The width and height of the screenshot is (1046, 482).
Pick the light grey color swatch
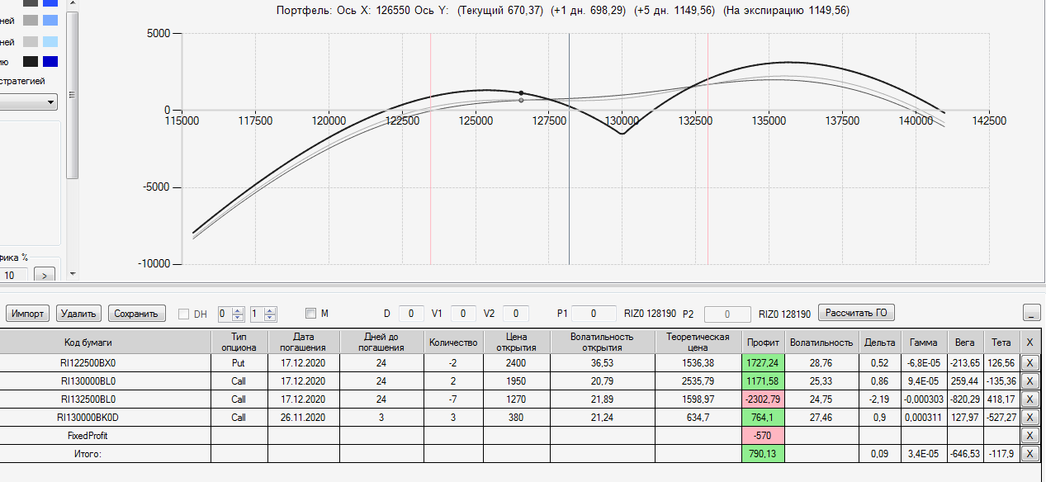coord(31,41)
